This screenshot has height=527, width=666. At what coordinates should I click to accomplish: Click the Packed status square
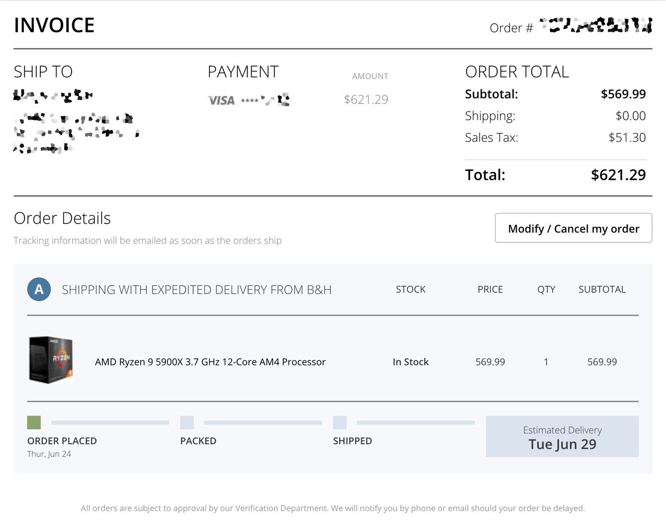pyautogui.click(x=187, y=423)
